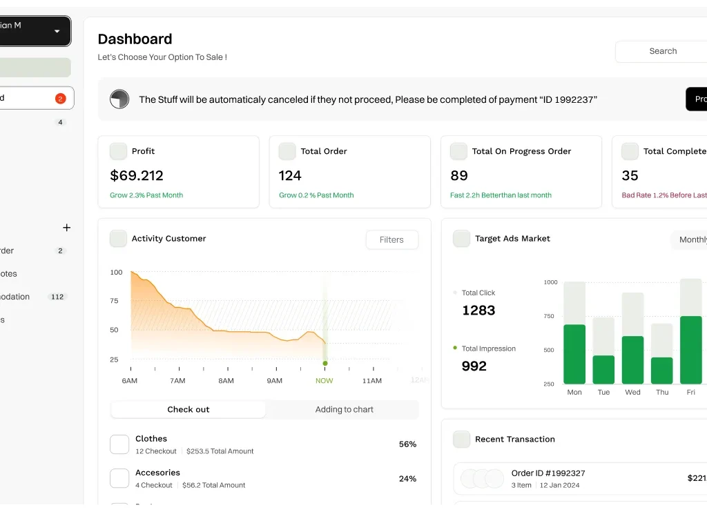707x512 pixels.
Task: Click the Profit card icon
Action: point(118,151)
